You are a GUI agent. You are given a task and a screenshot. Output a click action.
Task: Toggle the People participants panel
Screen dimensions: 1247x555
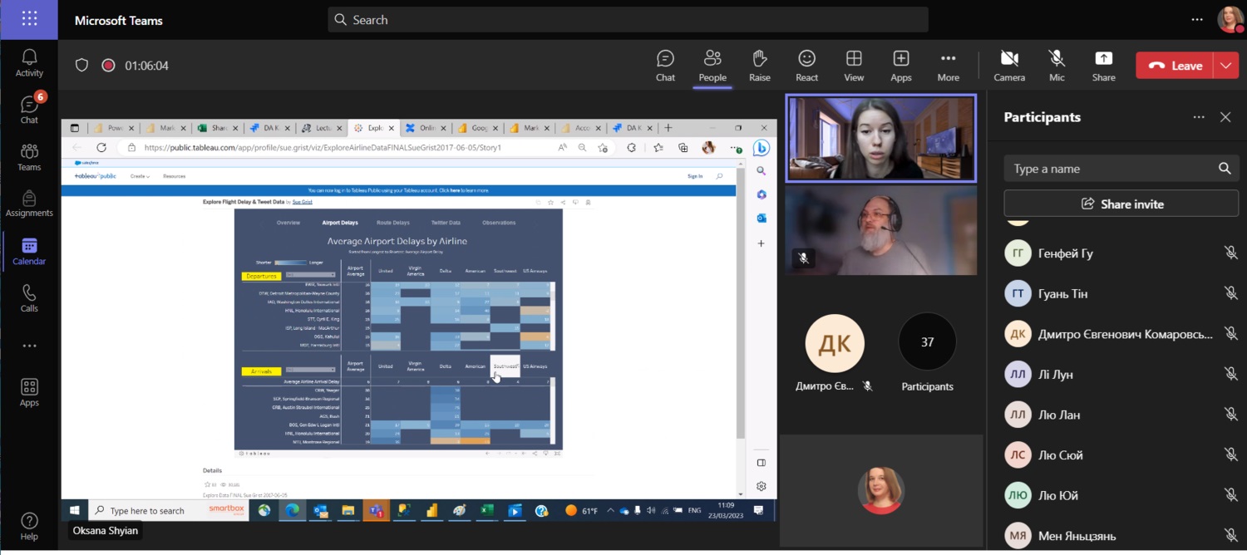[x=712, y=65]
